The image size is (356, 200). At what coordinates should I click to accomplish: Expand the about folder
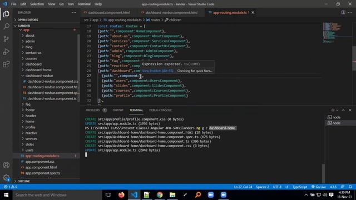29,36
